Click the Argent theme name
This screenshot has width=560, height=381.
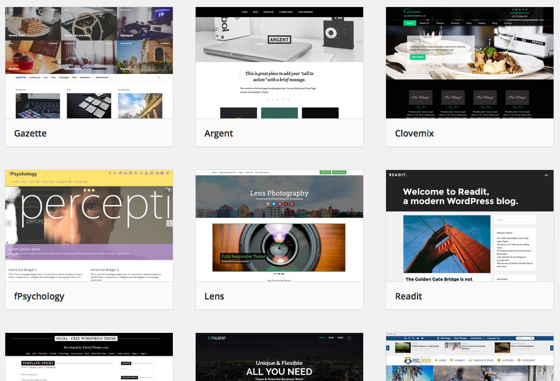(218, 133)
